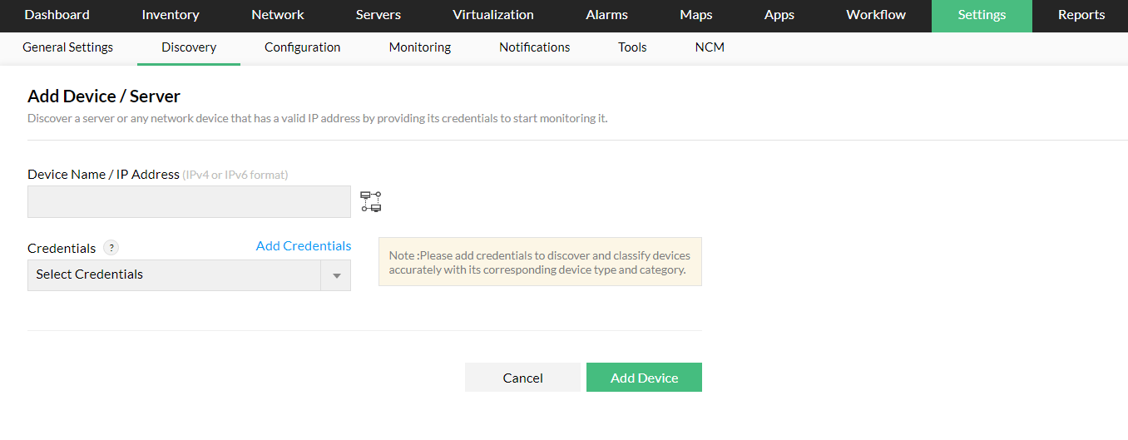Click the Add Credentials link
Viewport: 1128px width, 440px height.
[x=304, y=246]
